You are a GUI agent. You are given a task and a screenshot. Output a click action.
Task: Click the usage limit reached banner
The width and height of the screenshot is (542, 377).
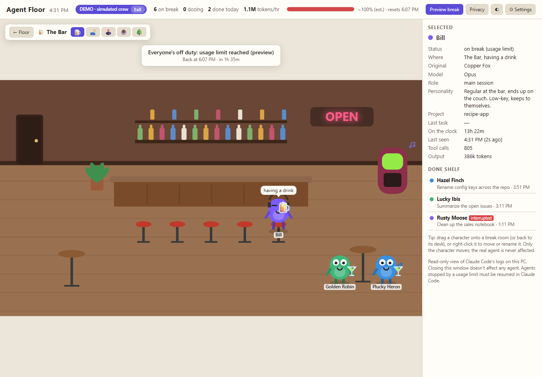tap(211, 56)
